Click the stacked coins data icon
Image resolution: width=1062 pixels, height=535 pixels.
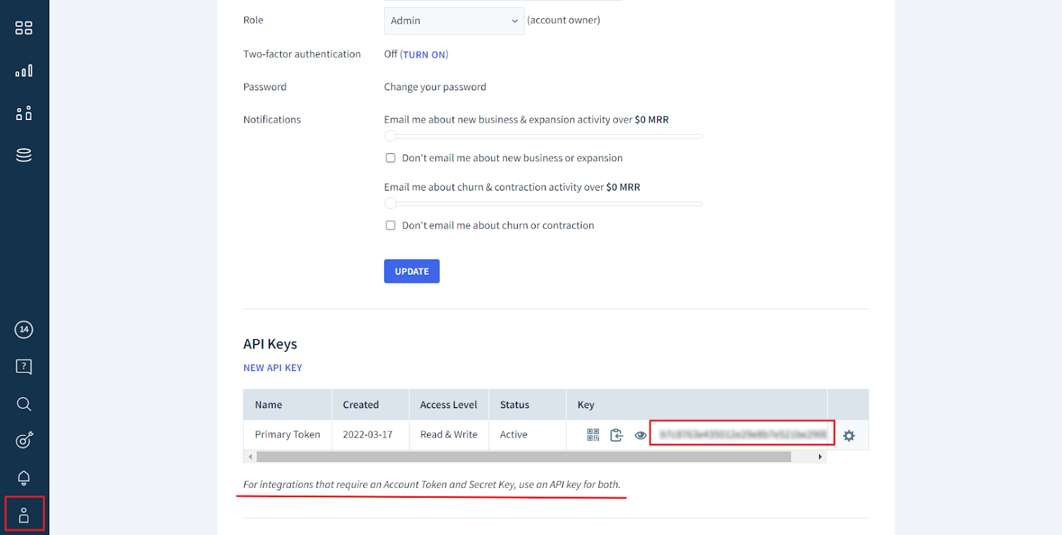point(24,155)
